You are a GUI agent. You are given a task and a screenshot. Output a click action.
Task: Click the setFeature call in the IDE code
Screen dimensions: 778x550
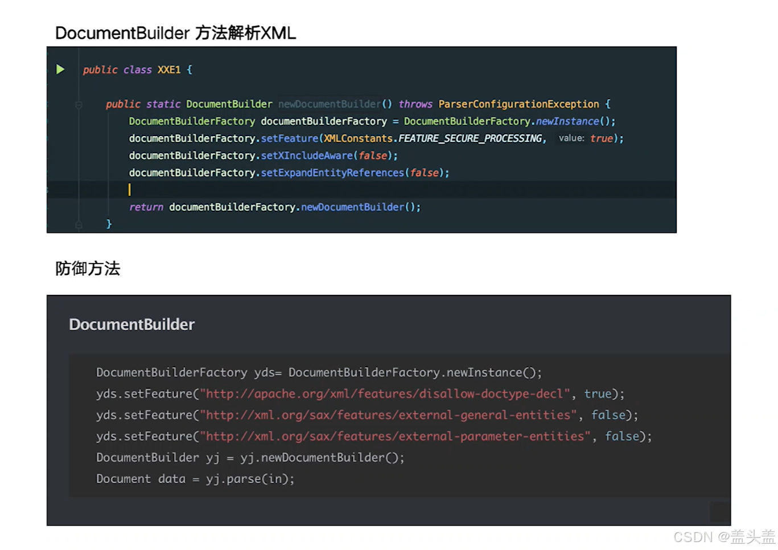pos(290,138)
